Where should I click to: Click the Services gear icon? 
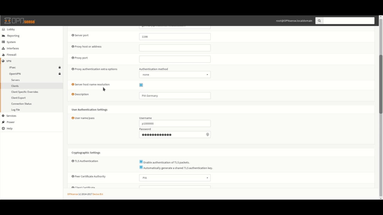click(3, 116)
